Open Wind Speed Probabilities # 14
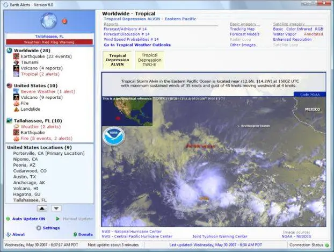 point(131,39)
